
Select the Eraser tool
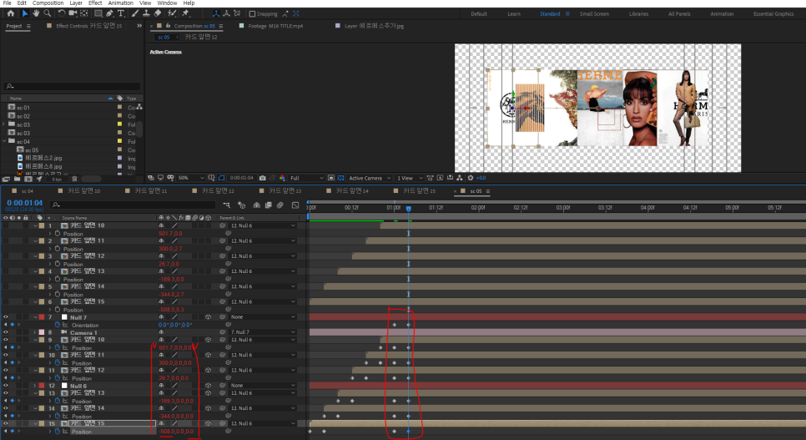coord(158,13)
